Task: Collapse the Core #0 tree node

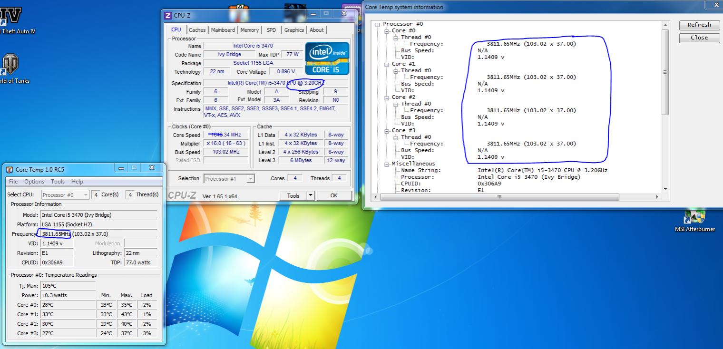Action: 387,30
